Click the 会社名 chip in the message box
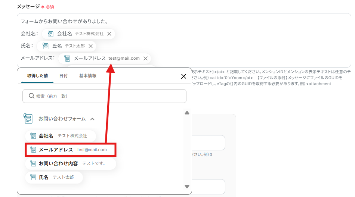Image resolution: width=355 pixels, height=197 pixels. pos(78,34)
